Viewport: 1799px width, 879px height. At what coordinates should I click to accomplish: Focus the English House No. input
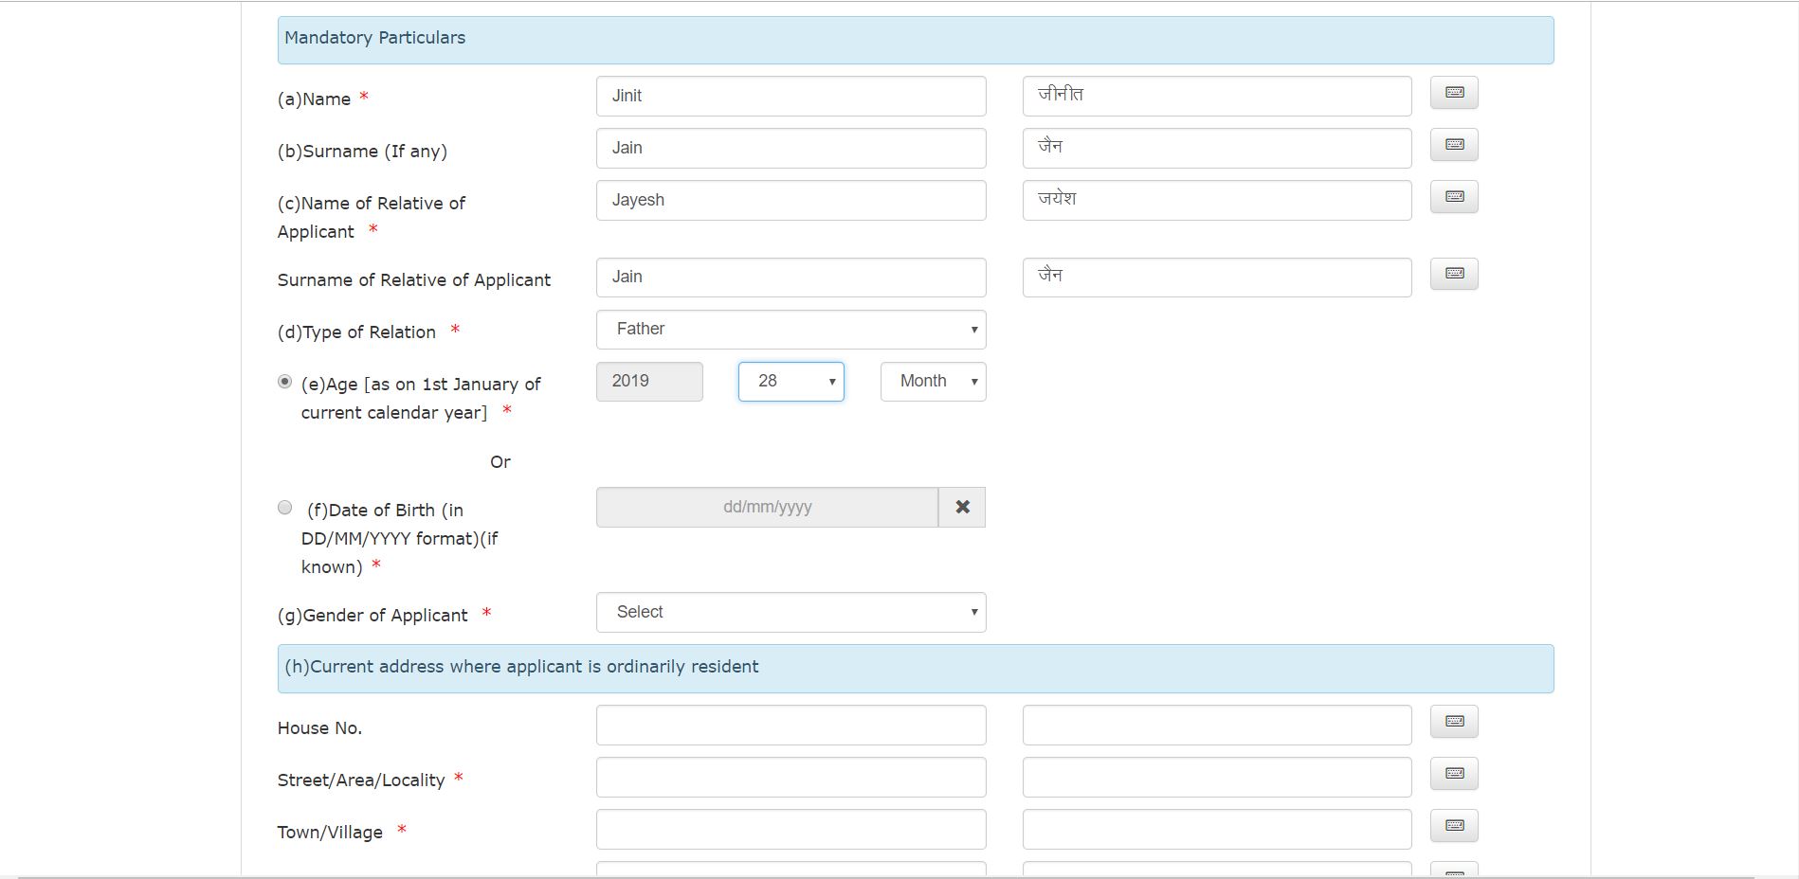[x=790, y=726]
